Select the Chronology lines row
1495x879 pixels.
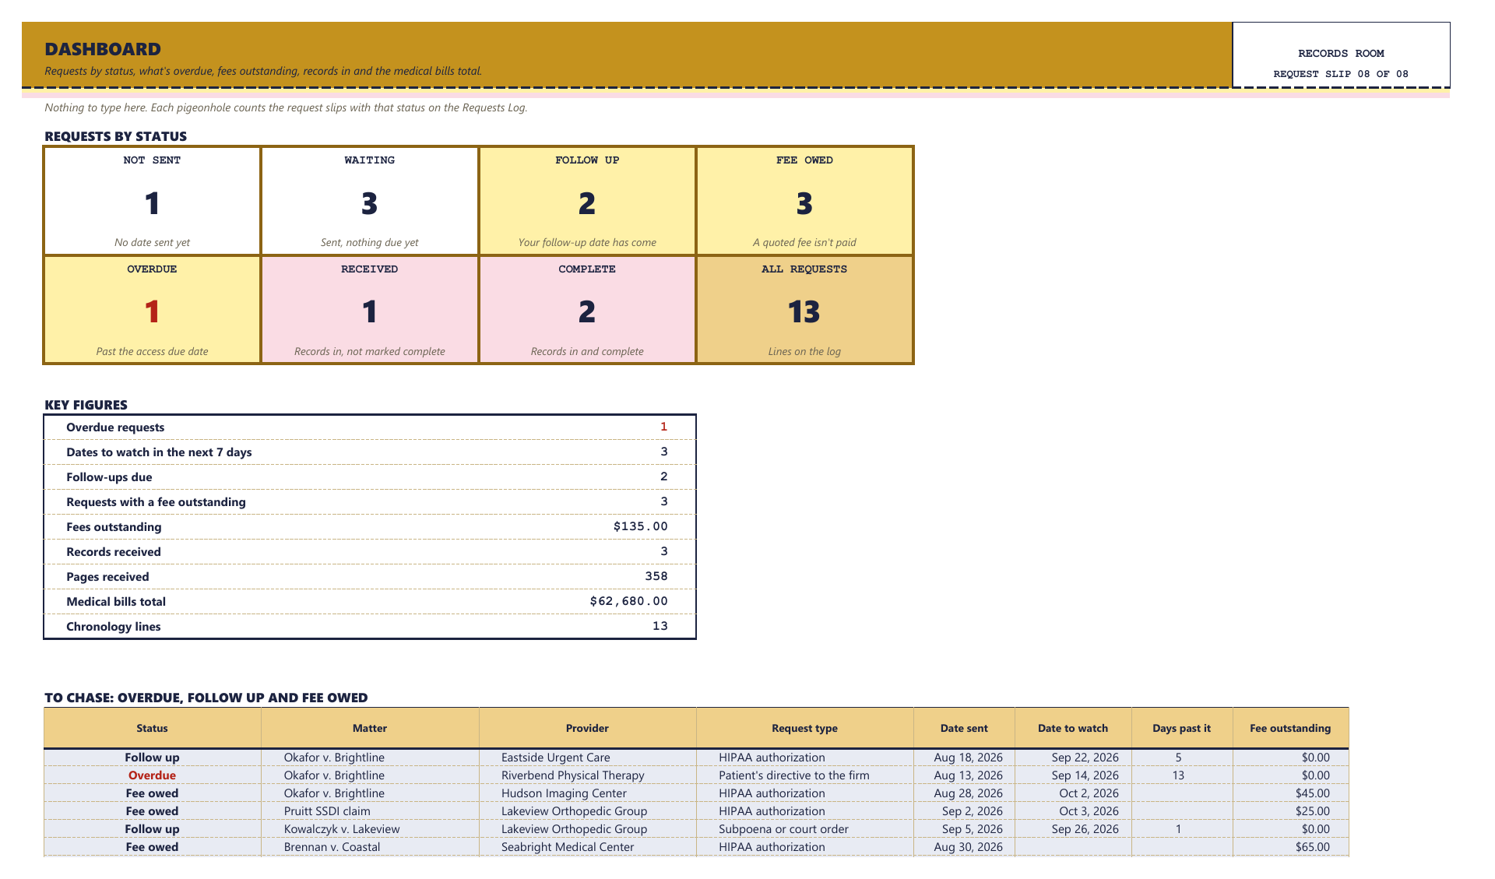[x=369, y=626]
